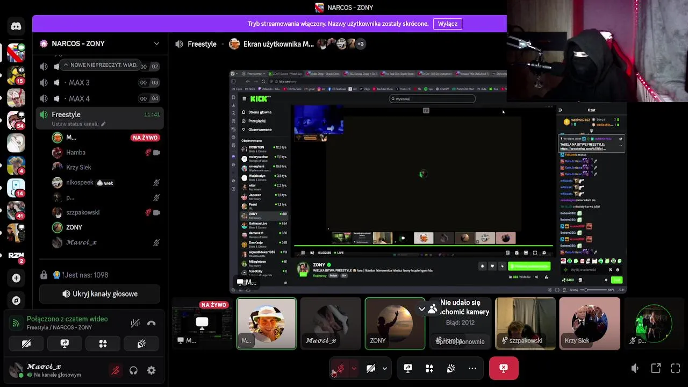Unmute microphone in the user panel
This screenshot has width=688, height=387.
pyautogui.click(x=115, y=370)
